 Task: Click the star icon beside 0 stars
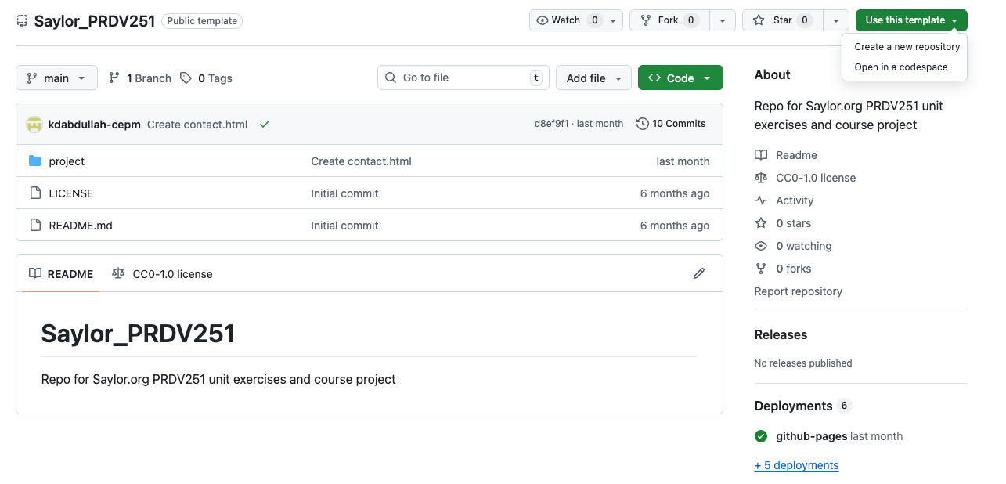coord(761,223)
